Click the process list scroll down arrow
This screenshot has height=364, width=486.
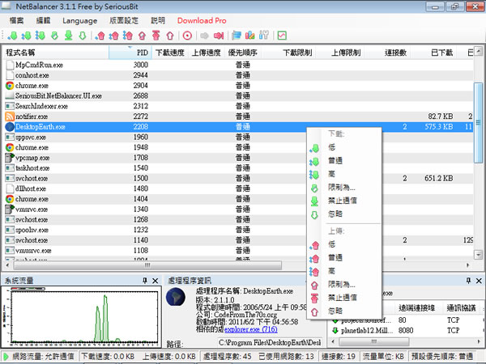point(478,255)
